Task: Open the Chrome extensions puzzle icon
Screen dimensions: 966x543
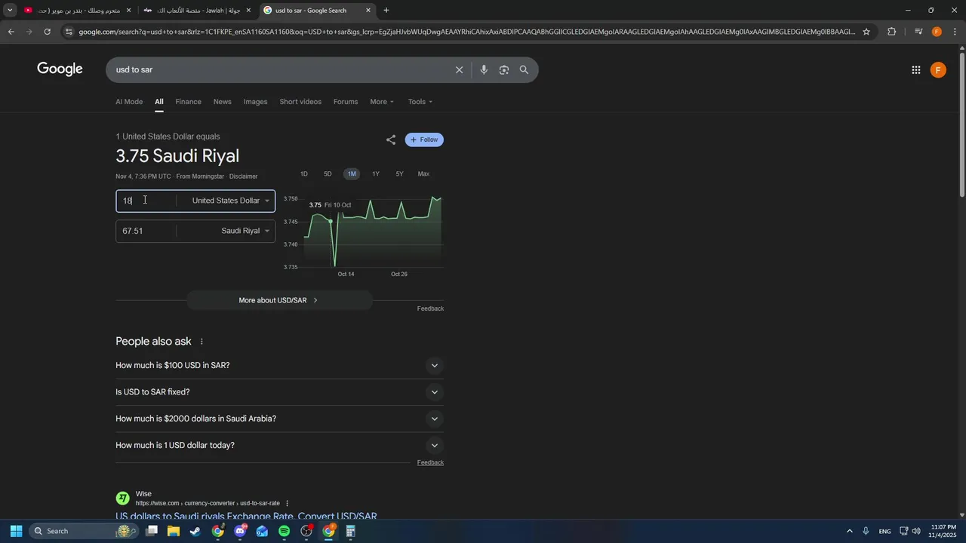Action: 891,32
